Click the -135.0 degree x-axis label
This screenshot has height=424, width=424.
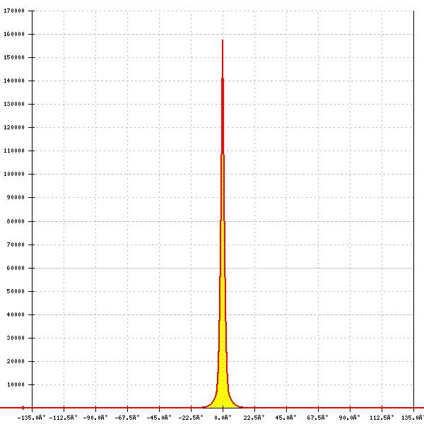click(x=31, y=418)
